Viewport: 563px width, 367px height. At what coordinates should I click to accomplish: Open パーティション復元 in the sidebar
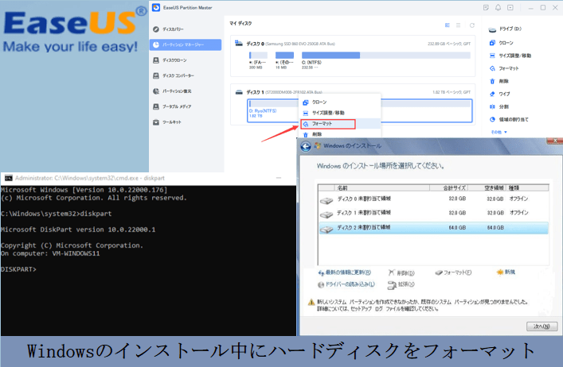(x=172, y=91)
